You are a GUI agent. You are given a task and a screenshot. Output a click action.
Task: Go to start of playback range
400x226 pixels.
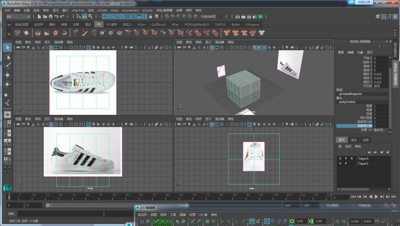(353, 197)
